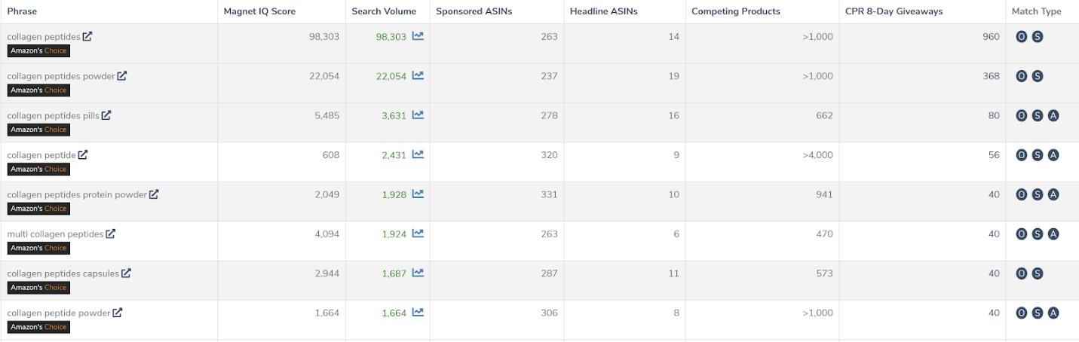Click the 22,054 search volume value
1079x342 pixels.
point(391,76)
